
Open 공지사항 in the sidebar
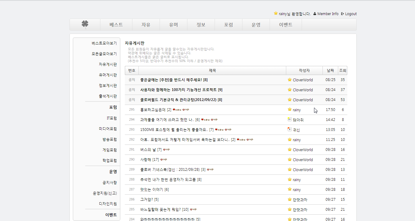109,183
